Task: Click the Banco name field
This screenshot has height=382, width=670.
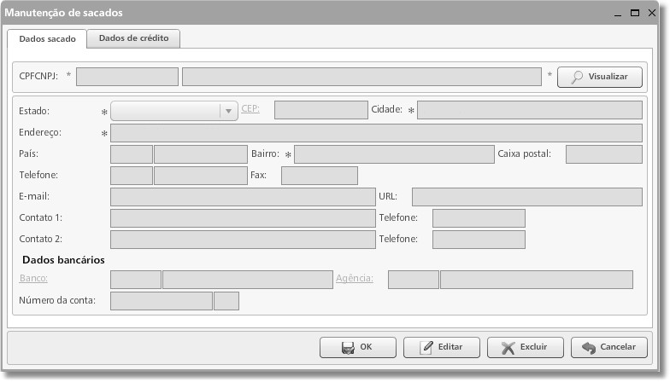Action: 248,280
